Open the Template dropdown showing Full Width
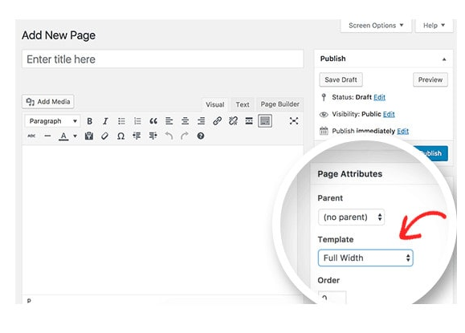This screenshot has height=333, width=465. [365, 258]
